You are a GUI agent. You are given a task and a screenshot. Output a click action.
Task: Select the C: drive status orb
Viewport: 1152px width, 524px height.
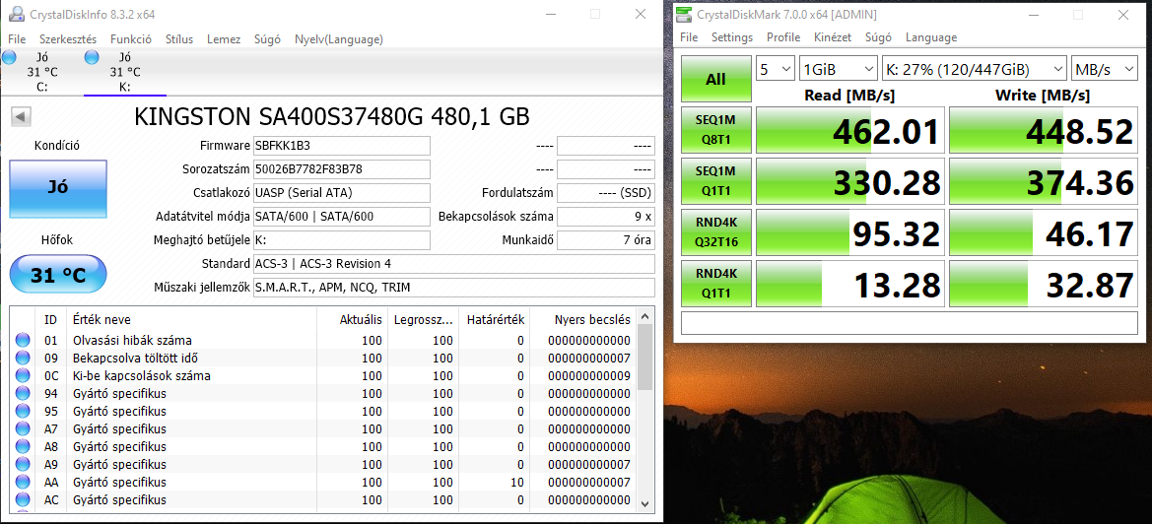pos(9,57)
